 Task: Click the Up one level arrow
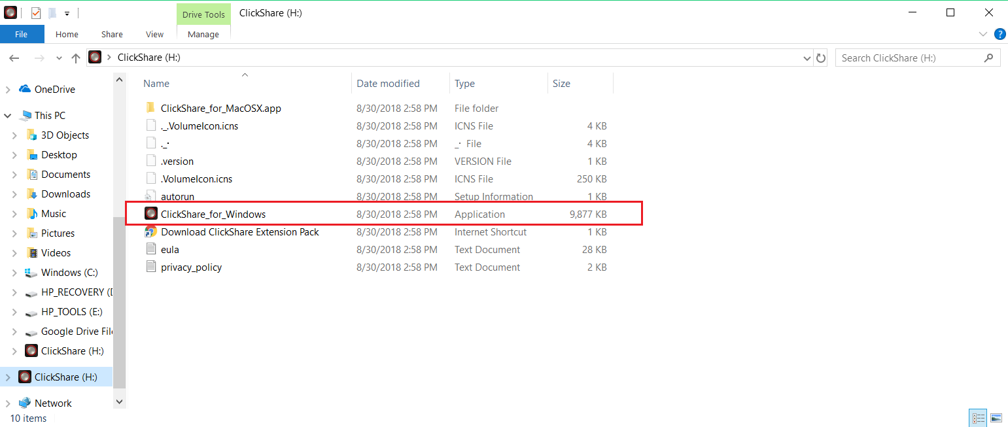(76, 58)
